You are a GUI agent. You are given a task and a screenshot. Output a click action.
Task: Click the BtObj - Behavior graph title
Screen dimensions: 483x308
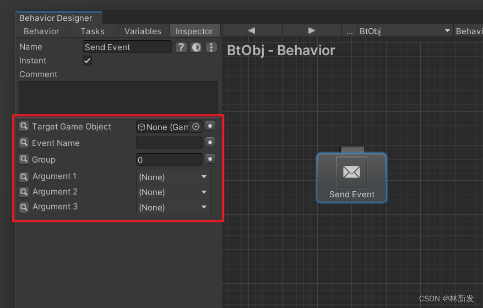281,51
